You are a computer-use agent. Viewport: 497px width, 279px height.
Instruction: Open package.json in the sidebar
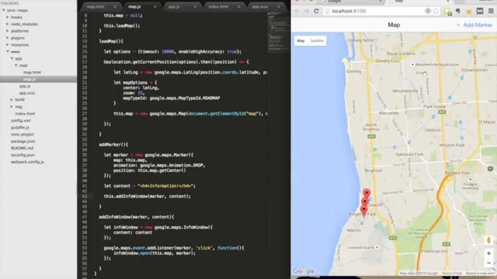point(23,141)
